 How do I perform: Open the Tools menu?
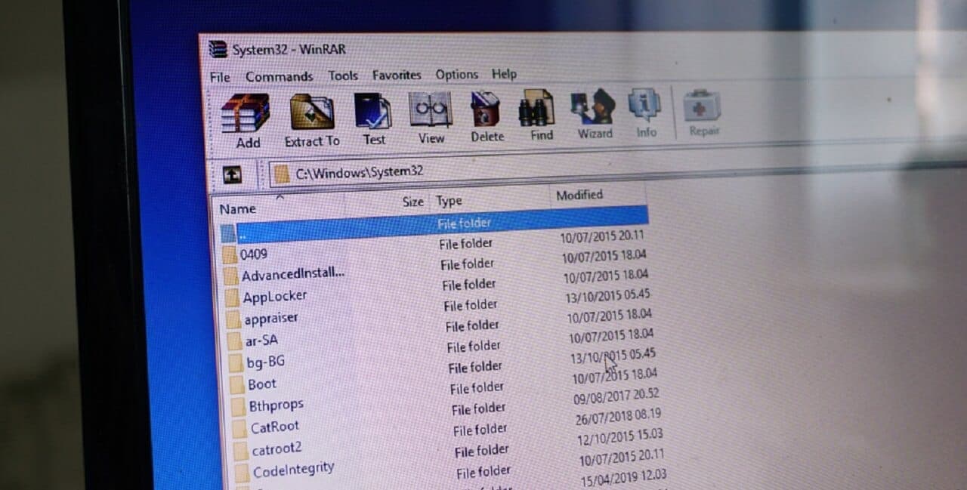click(x=344, y=76)
